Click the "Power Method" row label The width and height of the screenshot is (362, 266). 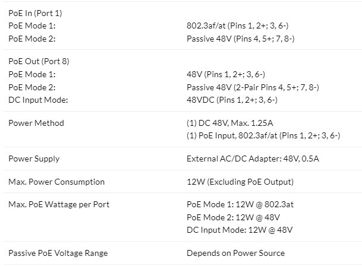(36, 123)
